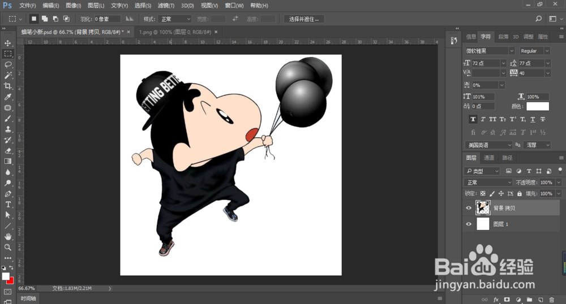Open the layer blend mode 正常 dropdown

(x=488, y=183)
